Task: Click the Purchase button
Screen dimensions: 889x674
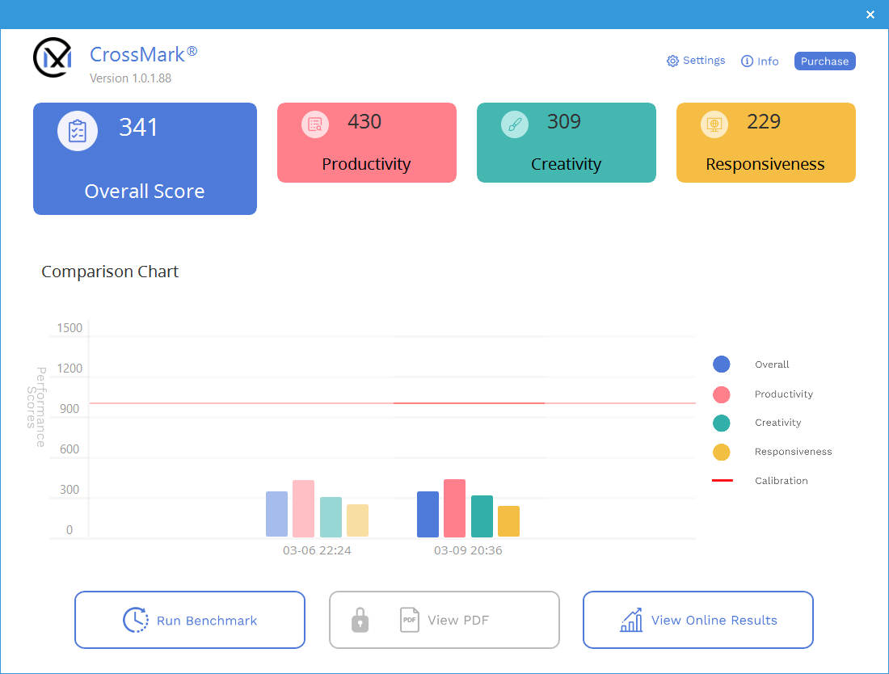Action: (824, 61)
